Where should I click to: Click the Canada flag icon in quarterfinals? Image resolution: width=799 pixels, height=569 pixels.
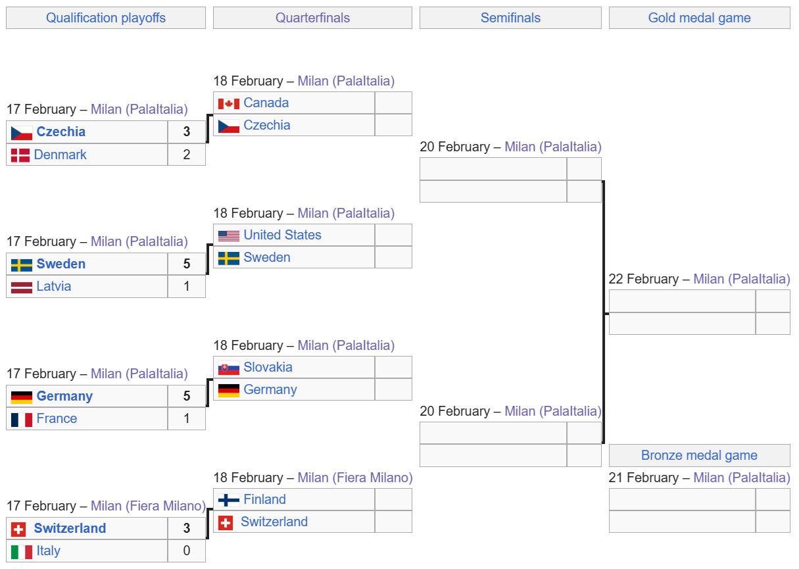pos(228,103)
